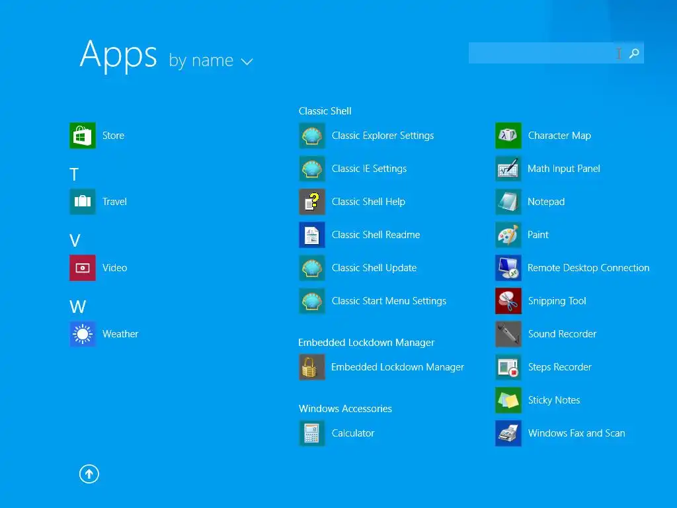Click the 'Weather' label text

120,334
